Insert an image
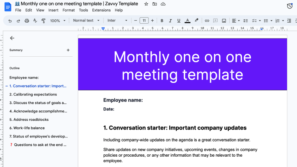This screenshot has width=297, height=167. point(224,21)
